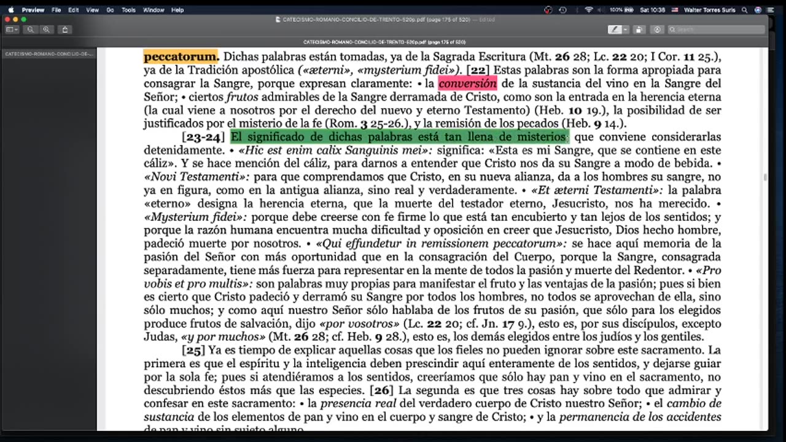Viewport: 786px width, 442px height.
Task: Open the Tools menu
Action: [x=128, y=10]
